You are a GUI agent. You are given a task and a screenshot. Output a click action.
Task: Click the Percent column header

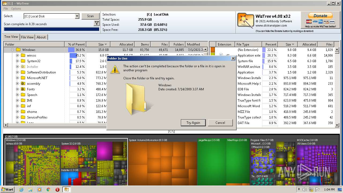point(270,44)
